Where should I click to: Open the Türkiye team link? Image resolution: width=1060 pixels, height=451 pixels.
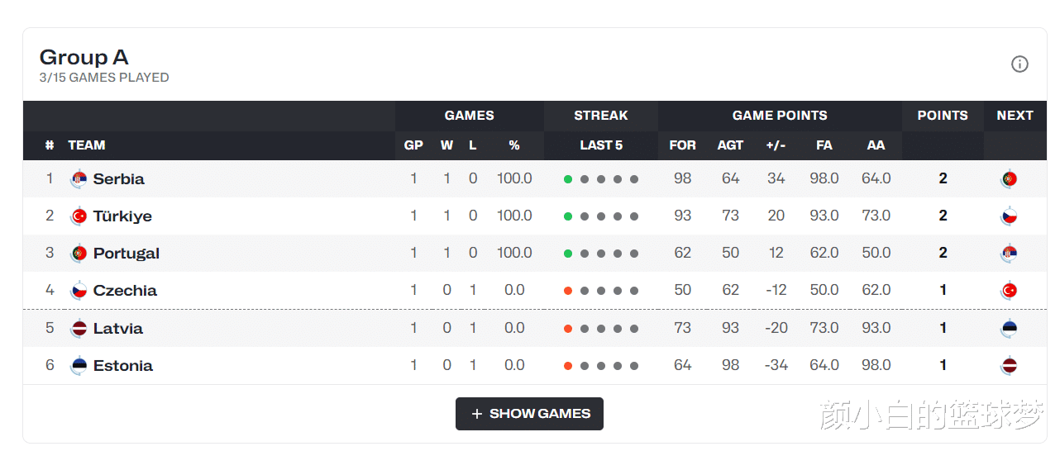(122, 216)
